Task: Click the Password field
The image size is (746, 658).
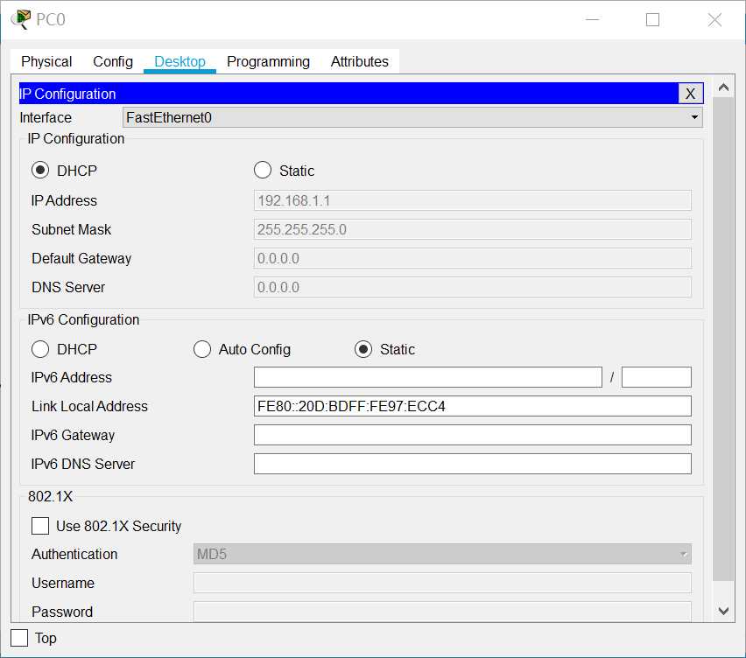Action: coord(442,612)
